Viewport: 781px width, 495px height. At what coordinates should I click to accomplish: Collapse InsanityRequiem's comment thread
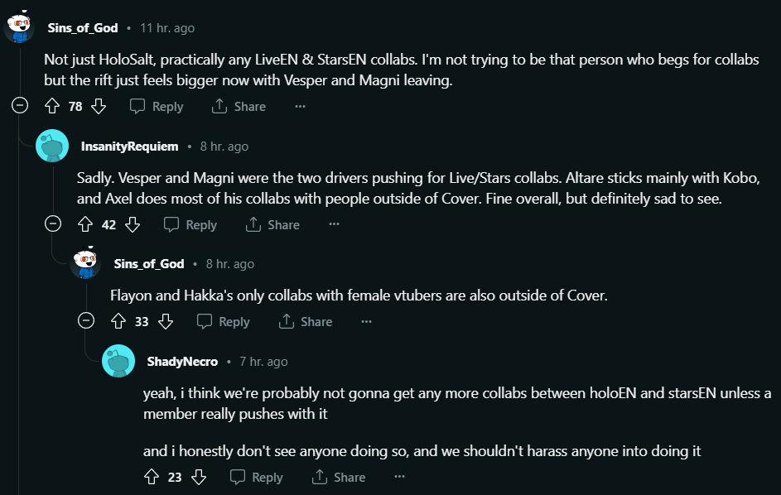click(x=53, y=223)
